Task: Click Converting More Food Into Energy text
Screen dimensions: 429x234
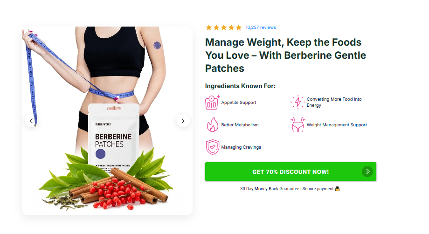Action: coord(334,102)
